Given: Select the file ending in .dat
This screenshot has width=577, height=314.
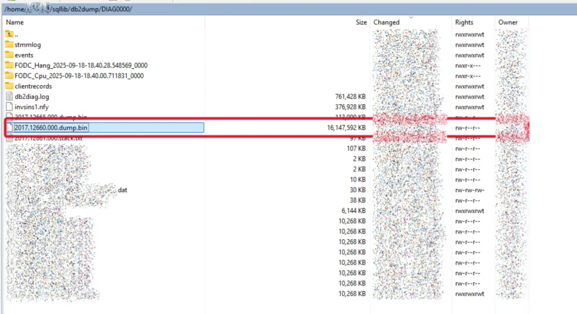Looking at the screenshot, I should coord(122,191).
